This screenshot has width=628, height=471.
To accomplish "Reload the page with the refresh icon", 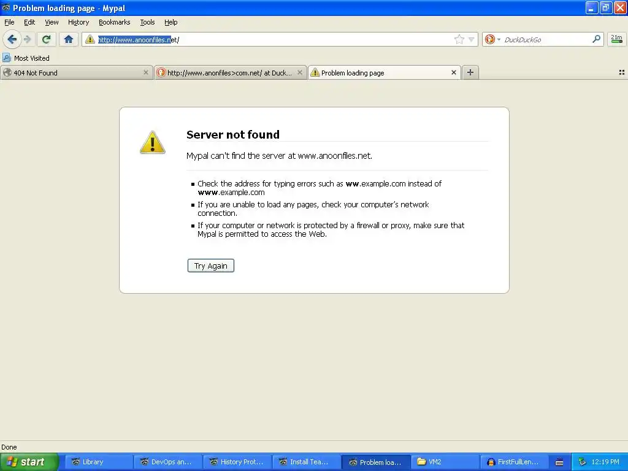I will tap(46, 39).
